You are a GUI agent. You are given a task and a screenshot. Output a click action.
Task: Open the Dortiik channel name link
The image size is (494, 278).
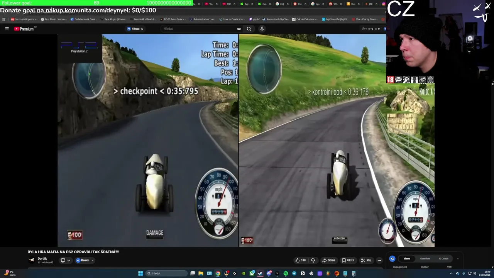pos(42,259)
